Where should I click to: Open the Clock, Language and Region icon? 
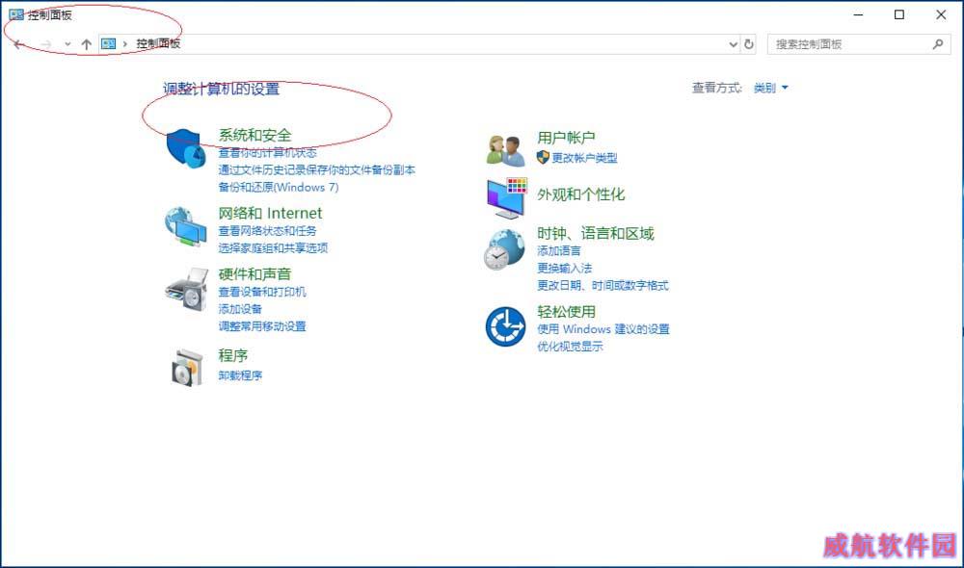[504, 250]
